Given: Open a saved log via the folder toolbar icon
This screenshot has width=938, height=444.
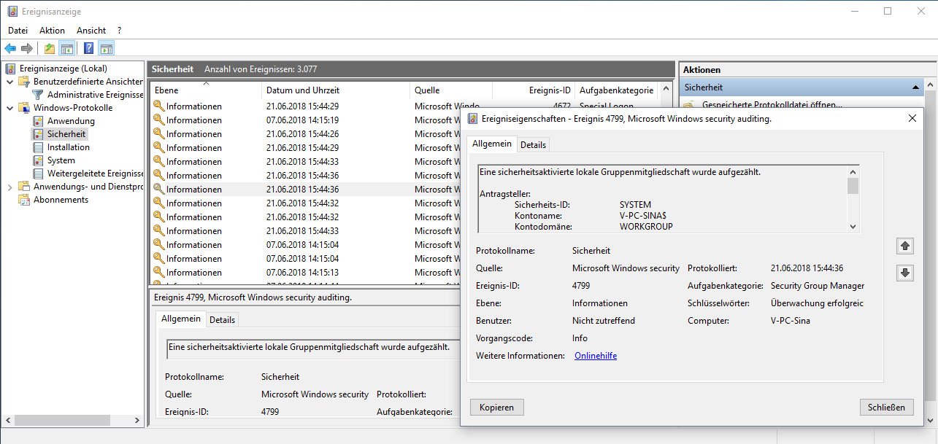Looking at the screenshot, I should coord(49,48).
